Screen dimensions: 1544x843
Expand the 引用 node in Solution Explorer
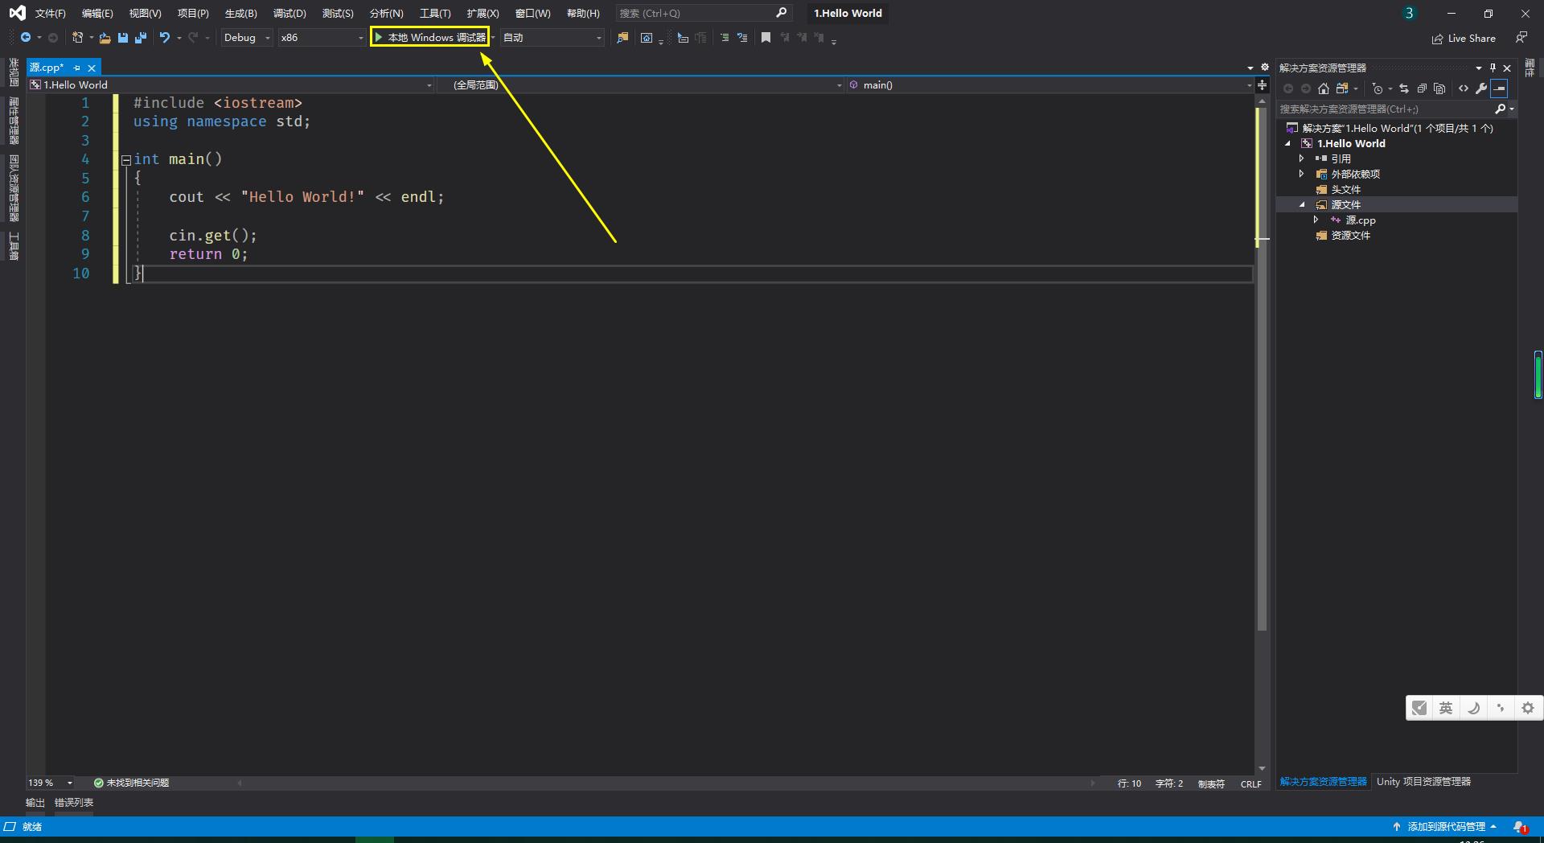tap(1301, 158)
